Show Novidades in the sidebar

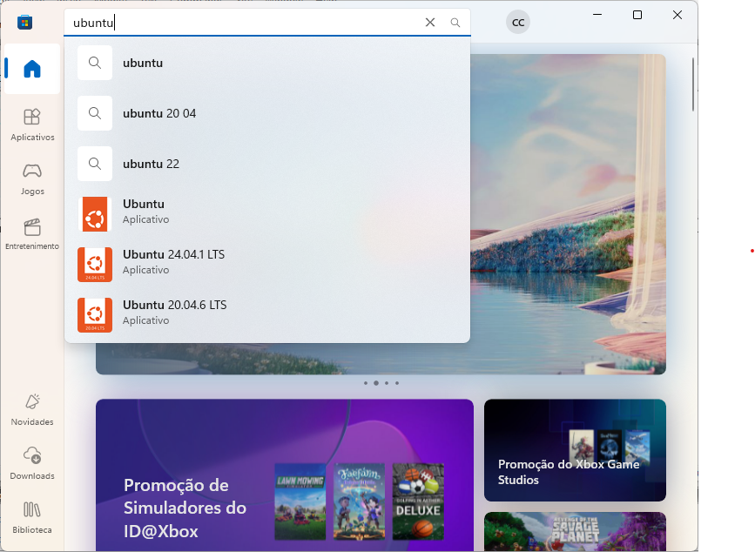coord(32,409)
